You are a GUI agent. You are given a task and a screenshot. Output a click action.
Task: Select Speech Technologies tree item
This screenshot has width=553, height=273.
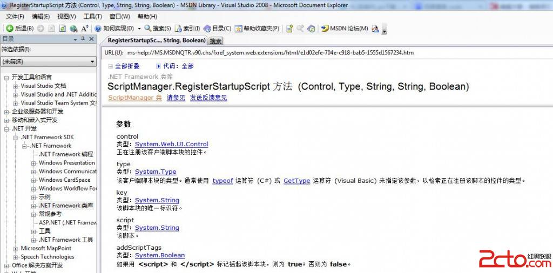pos(48,257)
